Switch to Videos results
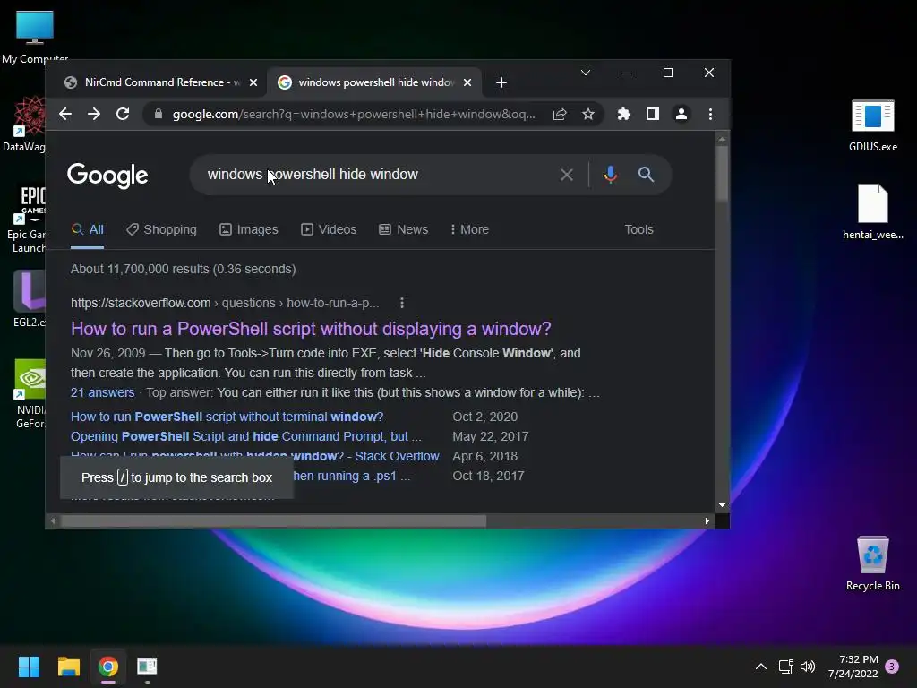Screen dimensions: 917x688 pos(329,229)
